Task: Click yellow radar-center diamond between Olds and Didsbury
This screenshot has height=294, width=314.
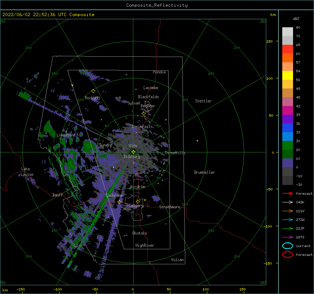Action: tap(133, 152)
